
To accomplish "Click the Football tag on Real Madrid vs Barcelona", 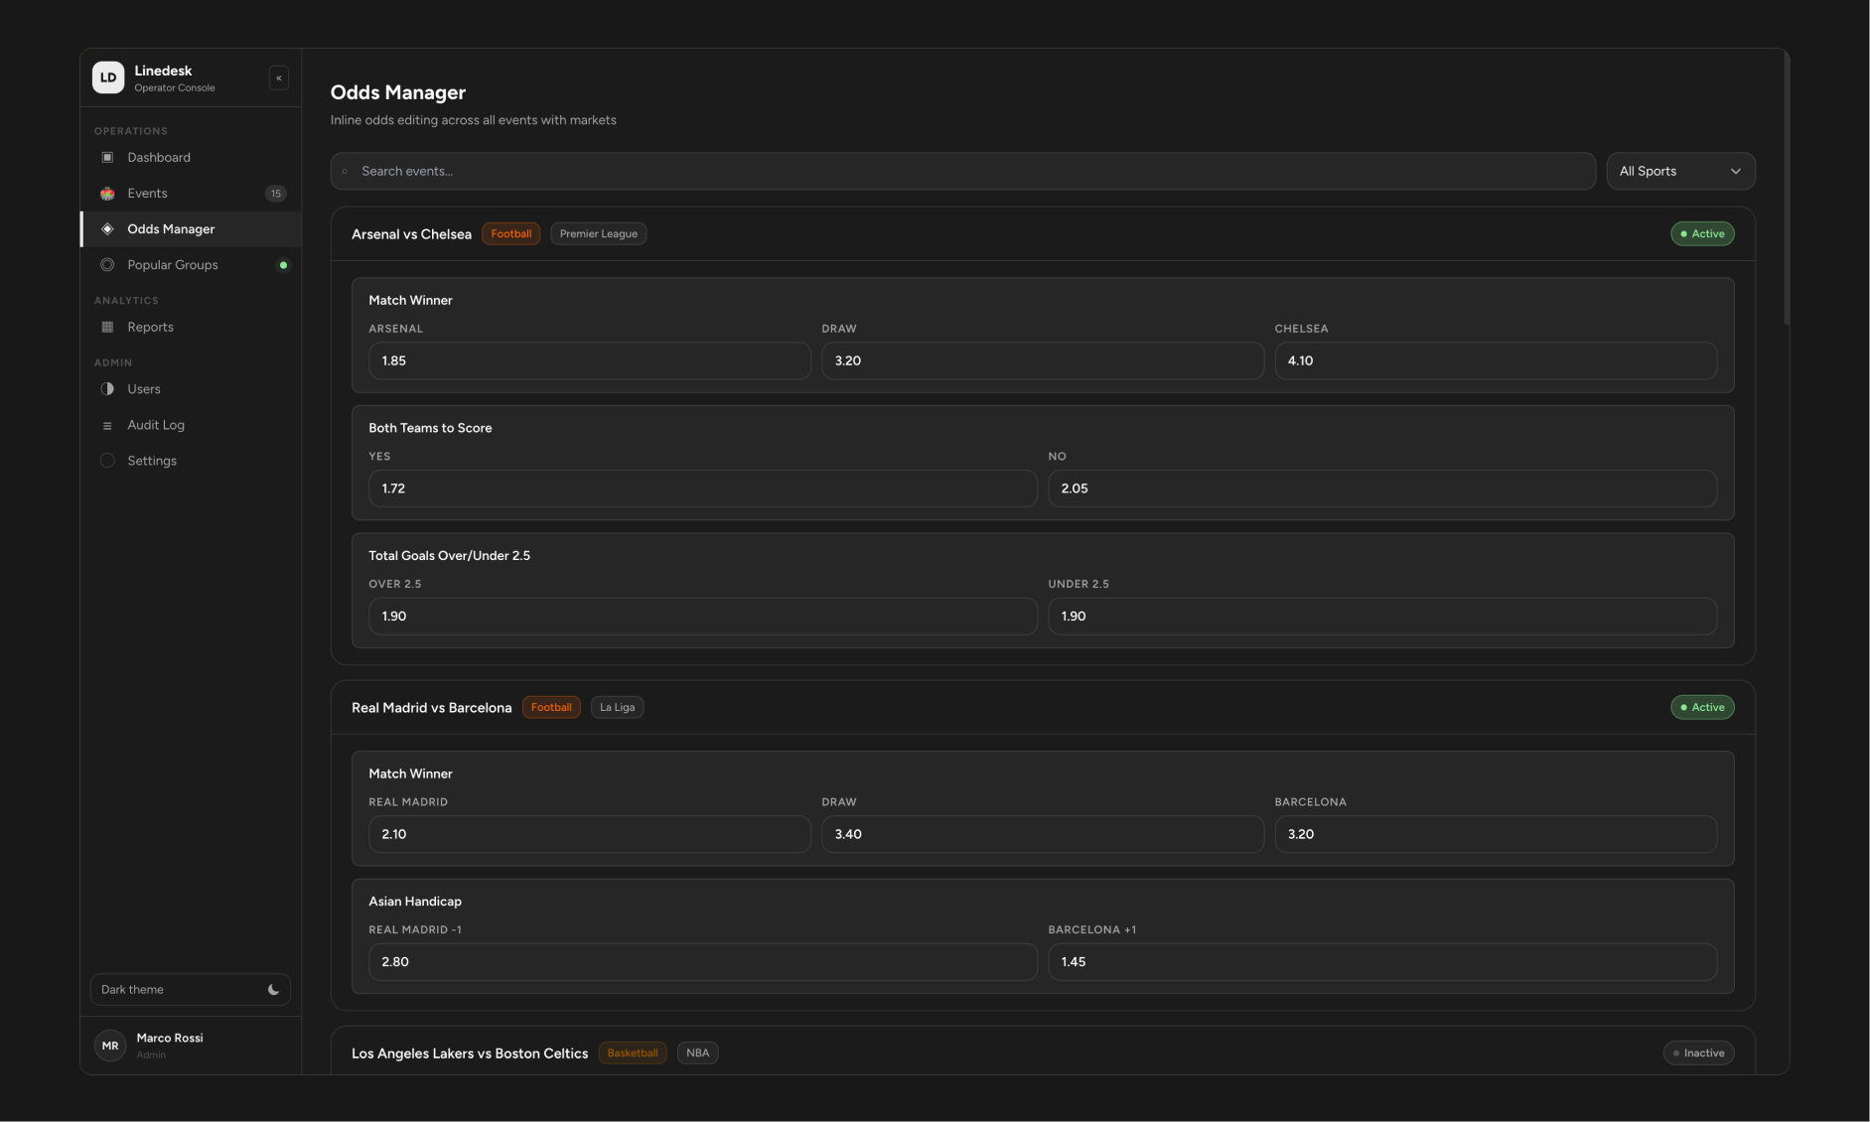I will [551, 707].
